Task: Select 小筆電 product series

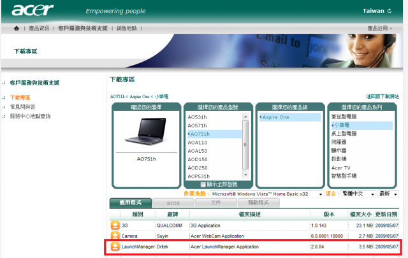Action: (361, 125)
